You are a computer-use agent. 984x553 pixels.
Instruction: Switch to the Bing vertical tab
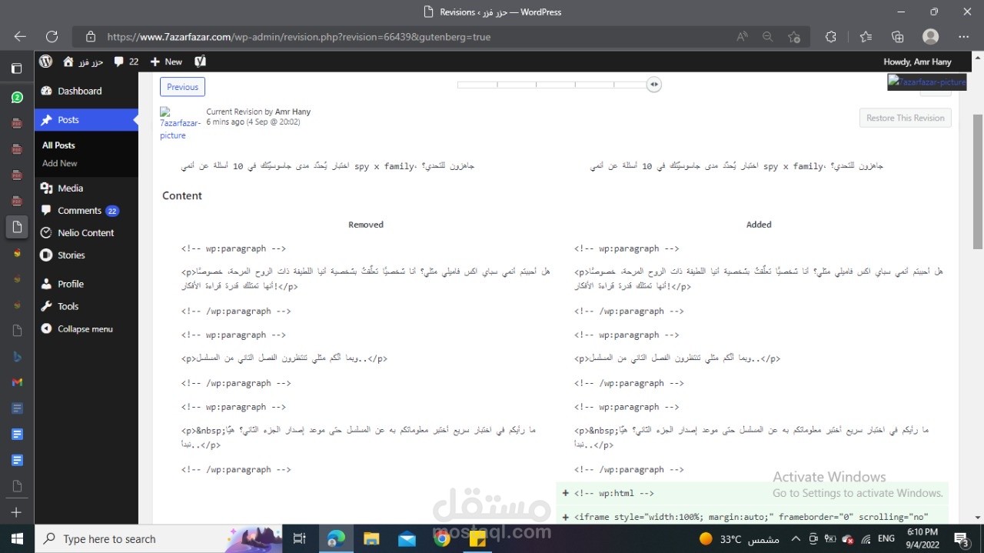(16, 356)
